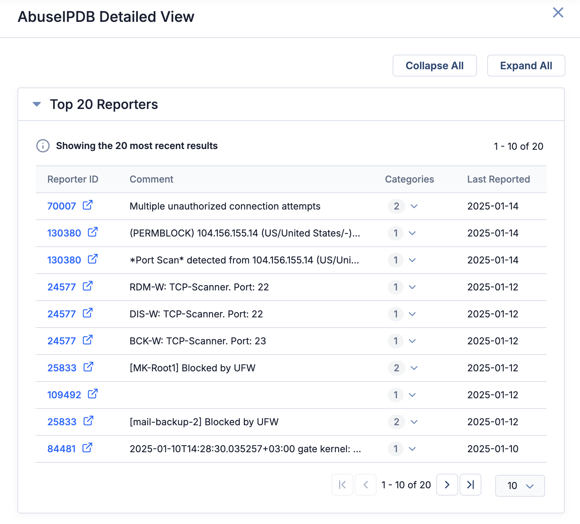Open reporter ID 84481 link

click(61, 449)
